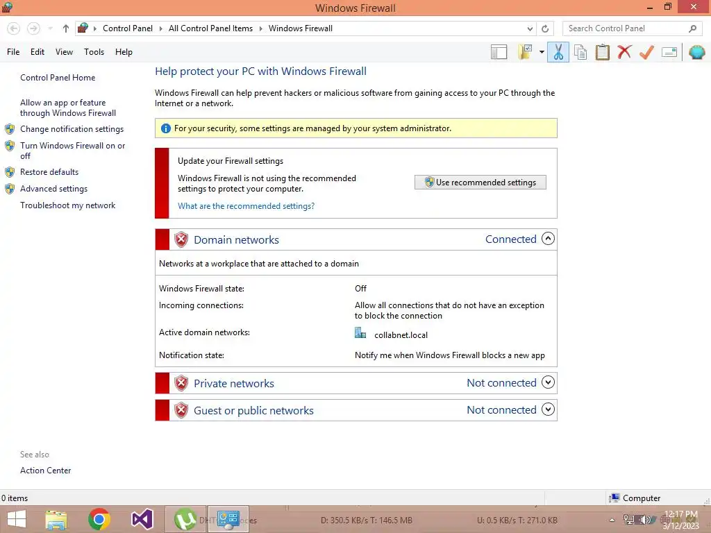Click the Control Panel taskbar button

228,519
